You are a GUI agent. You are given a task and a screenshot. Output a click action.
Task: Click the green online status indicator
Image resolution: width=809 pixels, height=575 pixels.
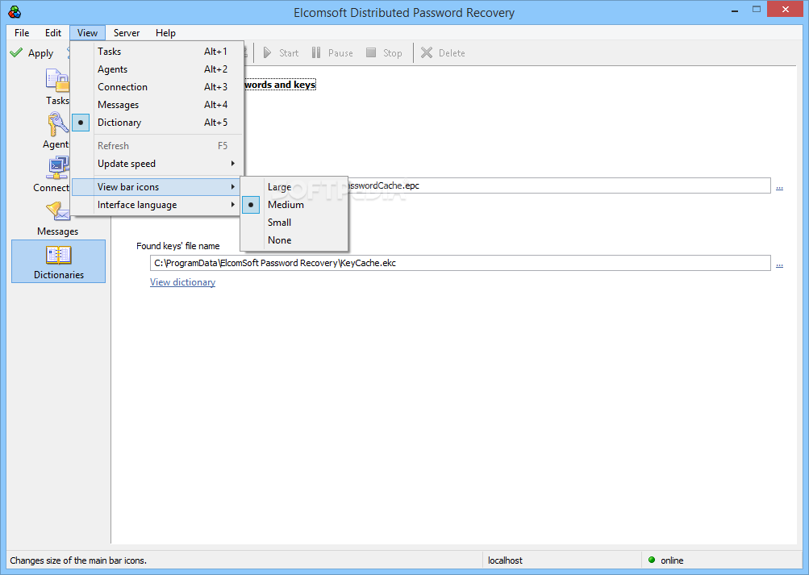point(652,560)
